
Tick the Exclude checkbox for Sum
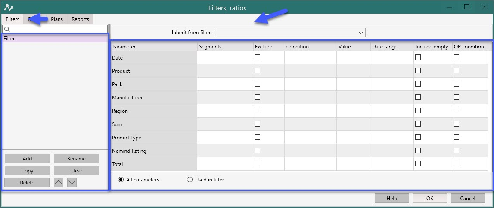click(258, 124)
